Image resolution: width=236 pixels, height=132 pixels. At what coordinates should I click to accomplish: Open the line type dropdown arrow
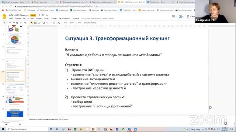coord(50,23)
